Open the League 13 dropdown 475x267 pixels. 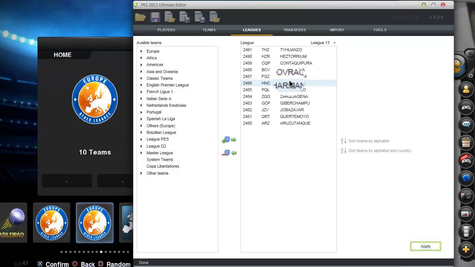pyautogui.click(x=323, y=43)
